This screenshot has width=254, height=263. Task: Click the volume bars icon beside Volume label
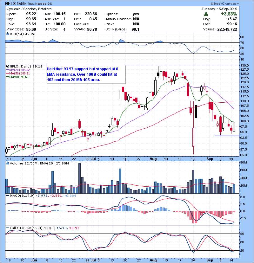[7, 163]
